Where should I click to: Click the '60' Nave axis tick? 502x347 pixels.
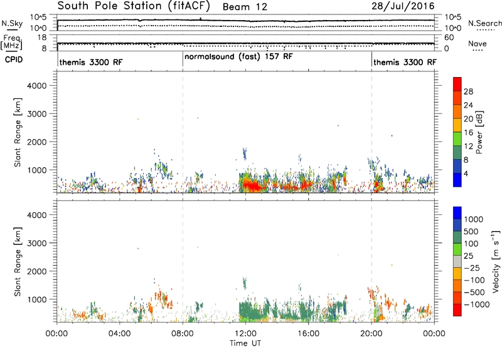click(x=449, y=38)
